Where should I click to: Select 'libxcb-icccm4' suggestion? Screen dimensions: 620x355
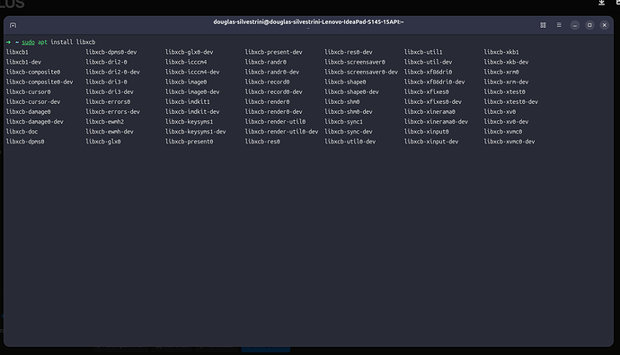[x=186, y=62]
